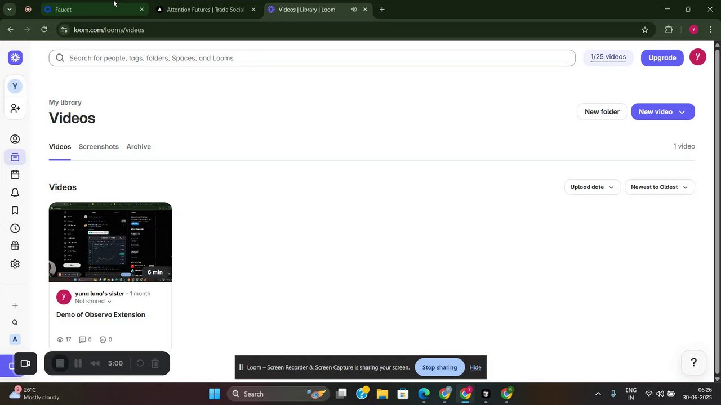Open the weather widget in taskbar
This screenshot has height=405, width=721.
pyautogui.click(x=35, y=394)
